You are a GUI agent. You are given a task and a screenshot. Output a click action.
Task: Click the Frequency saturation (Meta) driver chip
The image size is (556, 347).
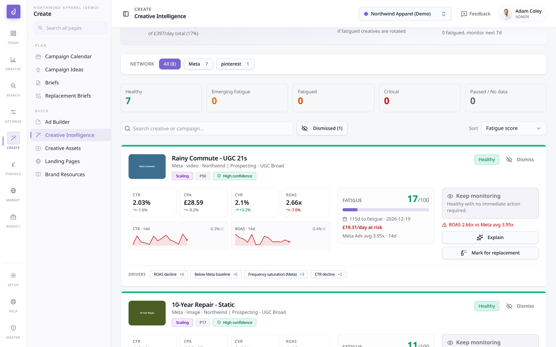276,274
